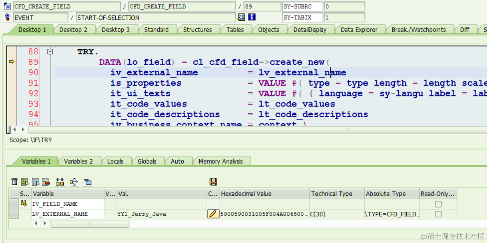Open the Structures tab
This screenshot has width=487, height=243.
pos(198,30)
